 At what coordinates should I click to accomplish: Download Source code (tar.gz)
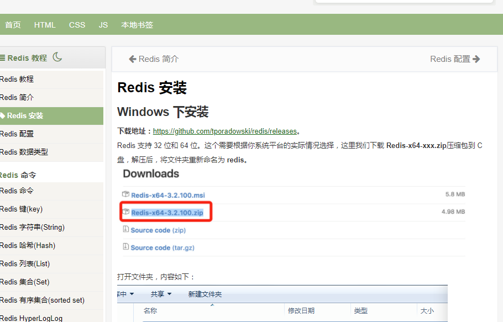pos(163,247)
